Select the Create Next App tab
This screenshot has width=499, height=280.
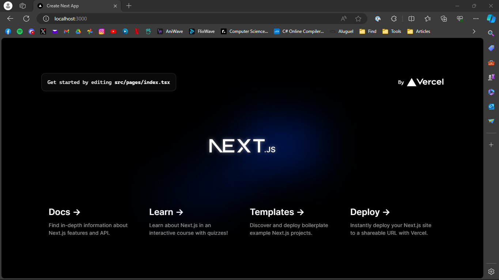click(77, 6)
